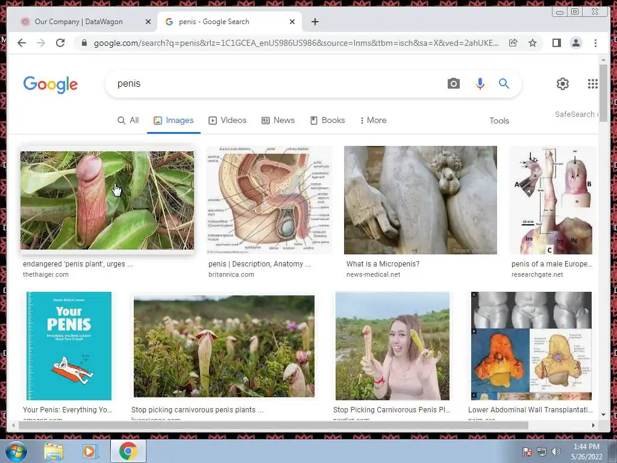Open the search Tools options

(499, 121)
